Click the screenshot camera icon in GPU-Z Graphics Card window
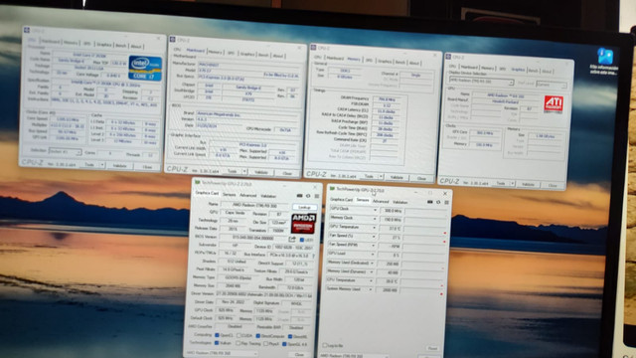636x358 pixels. click(x=299, y=196)
